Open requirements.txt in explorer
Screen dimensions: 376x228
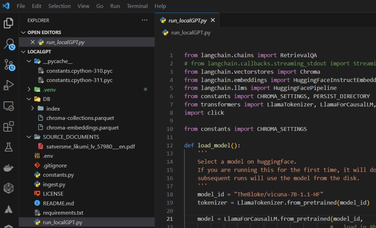(x=63, y=213)
